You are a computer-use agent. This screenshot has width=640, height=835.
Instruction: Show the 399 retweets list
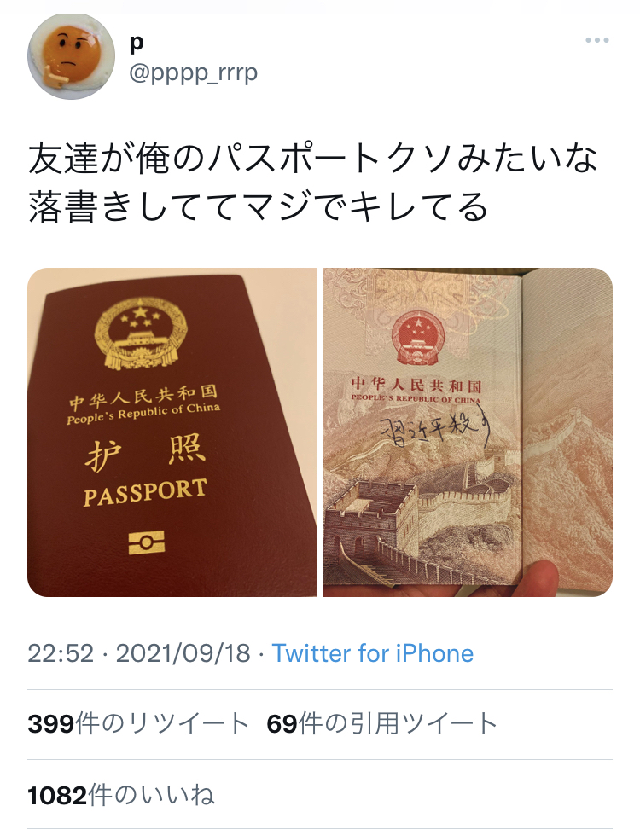click(x=138, y=724)
